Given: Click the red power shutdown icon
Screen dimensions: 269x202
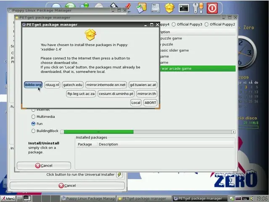Looking at the screenshot, I should coord(212,8).
